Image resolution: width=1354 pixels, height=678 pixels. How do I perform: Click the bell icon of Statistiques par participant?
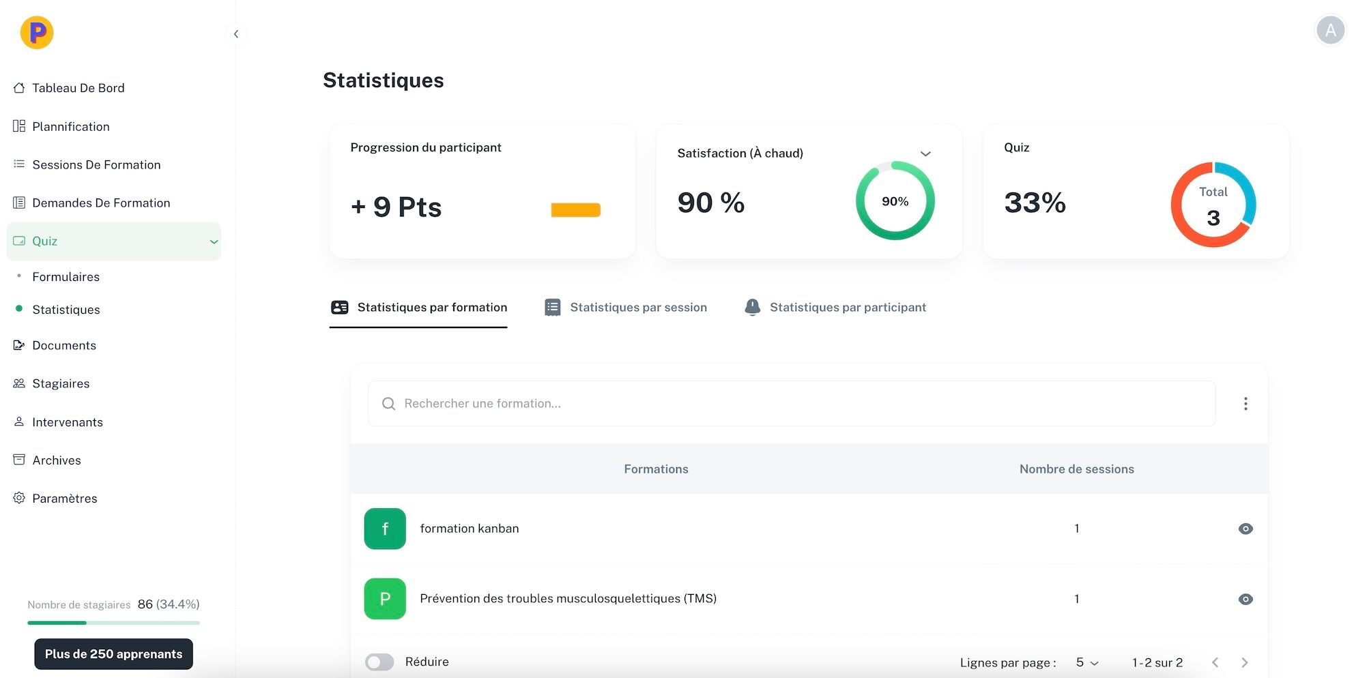pos(752,308)
